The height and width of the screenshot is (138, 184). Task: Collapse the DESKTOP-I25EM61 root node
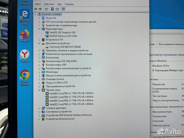pos(36,15)
